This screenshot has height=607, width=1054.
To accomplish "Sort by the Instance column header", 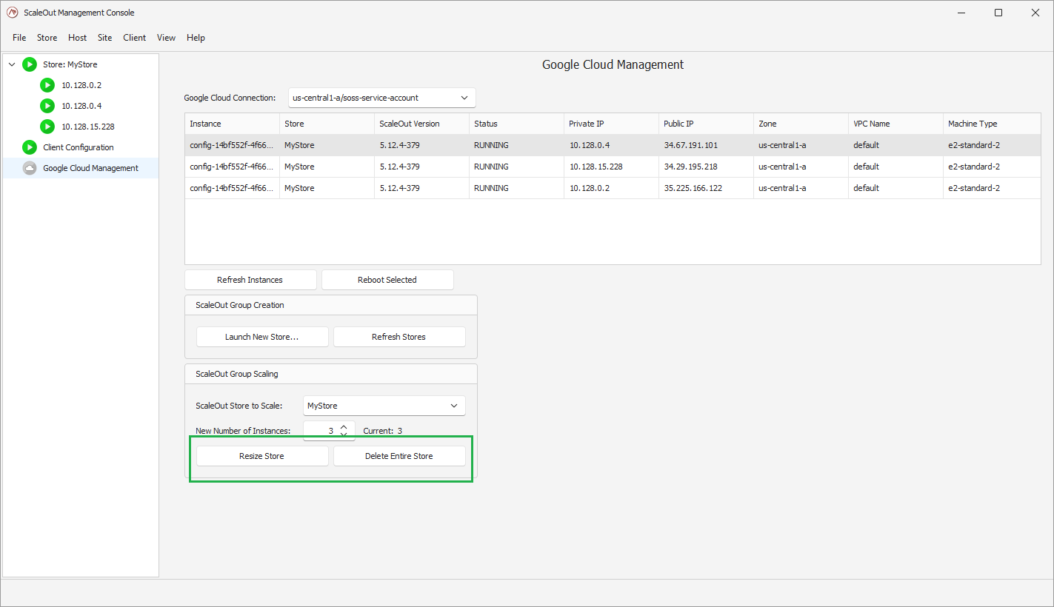I will (232, 124).
